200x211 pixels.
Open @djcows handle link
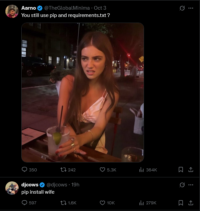click(57, 185)
